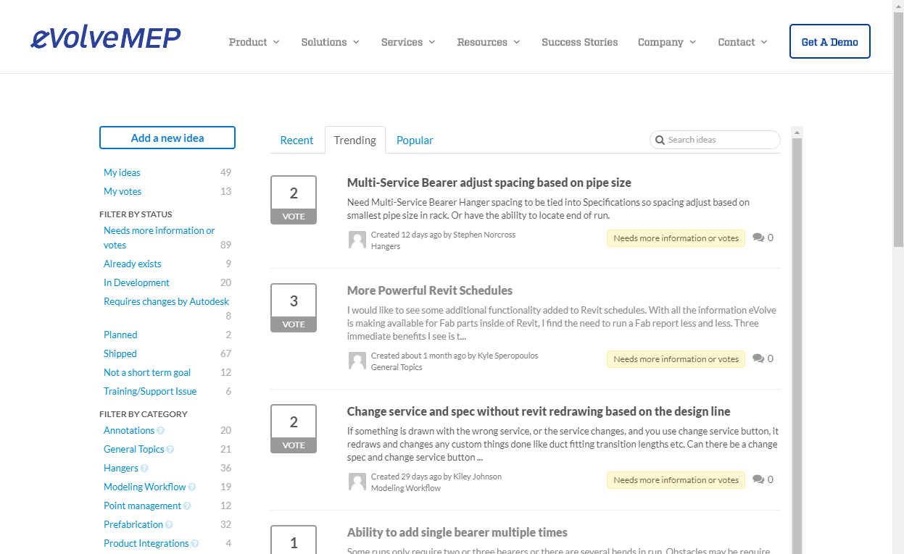Filter by Shipped status
904x554 pixels.
[120, 353]
